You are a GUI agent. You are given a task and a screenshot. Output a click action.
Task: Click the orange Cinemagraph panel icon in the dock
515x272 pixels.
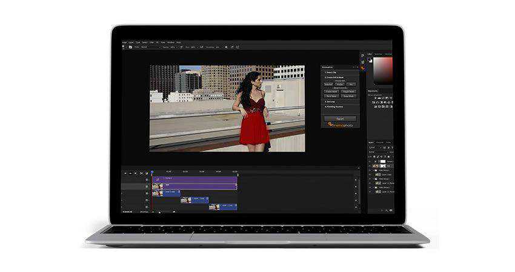pos(363,68)
